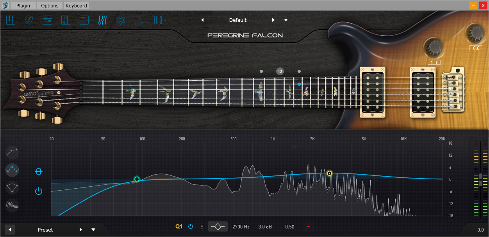
Task: Select the compressor curve icon in sidebar
Action: click(12, 187)
